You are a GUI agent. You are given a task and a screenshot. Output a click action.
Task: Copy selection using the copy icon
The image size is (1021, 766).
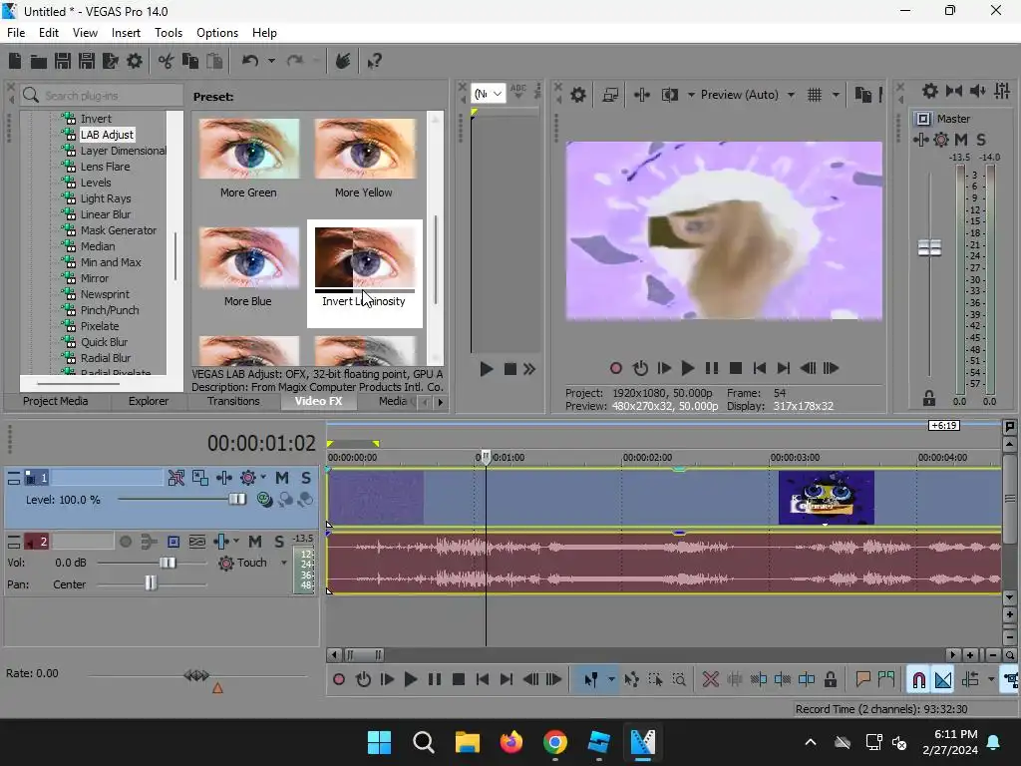pyautogui.click(x=190, y=61)
